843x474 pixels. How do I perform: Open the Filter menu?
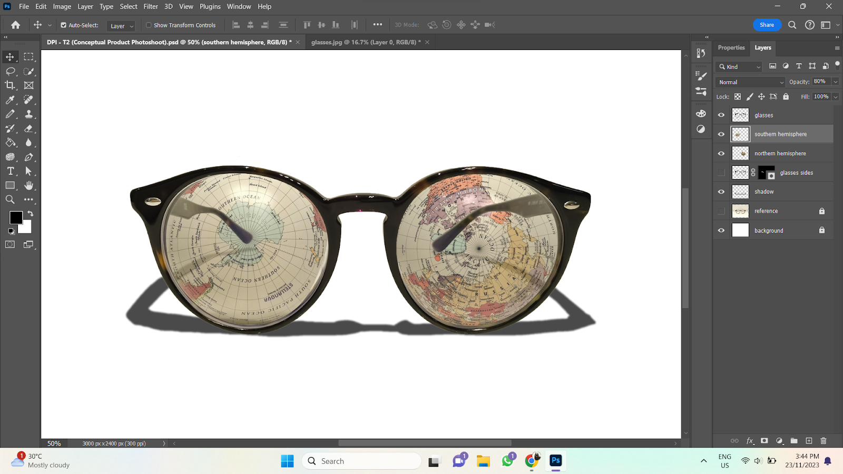point(151,6)
